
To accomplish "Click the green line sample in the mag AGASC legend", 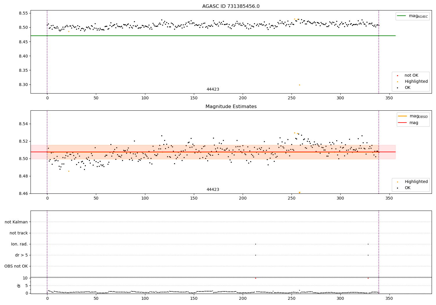I will (402, 16).
